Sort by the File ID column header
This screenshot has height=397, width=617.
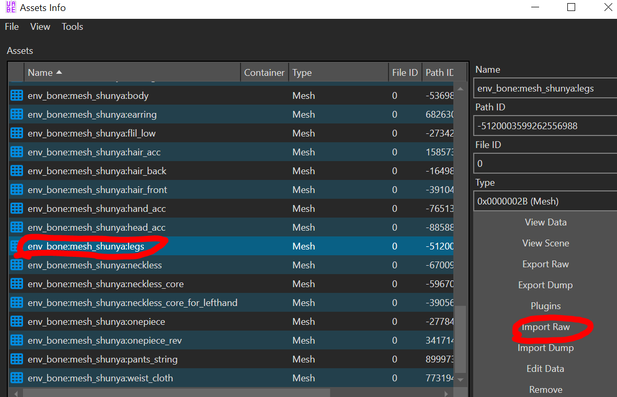[405, 72]
